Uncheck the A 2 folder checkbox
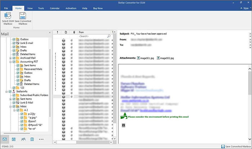This screenshot has width=252, height=149. (18, 110)
